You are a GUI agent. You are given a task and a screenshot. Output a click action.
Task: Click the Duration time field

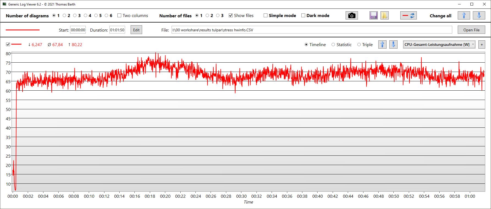coord(117,30)
